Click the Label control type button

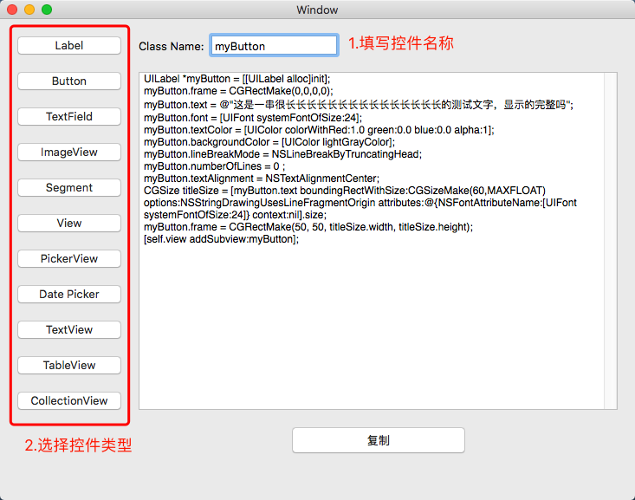(69, 45)
